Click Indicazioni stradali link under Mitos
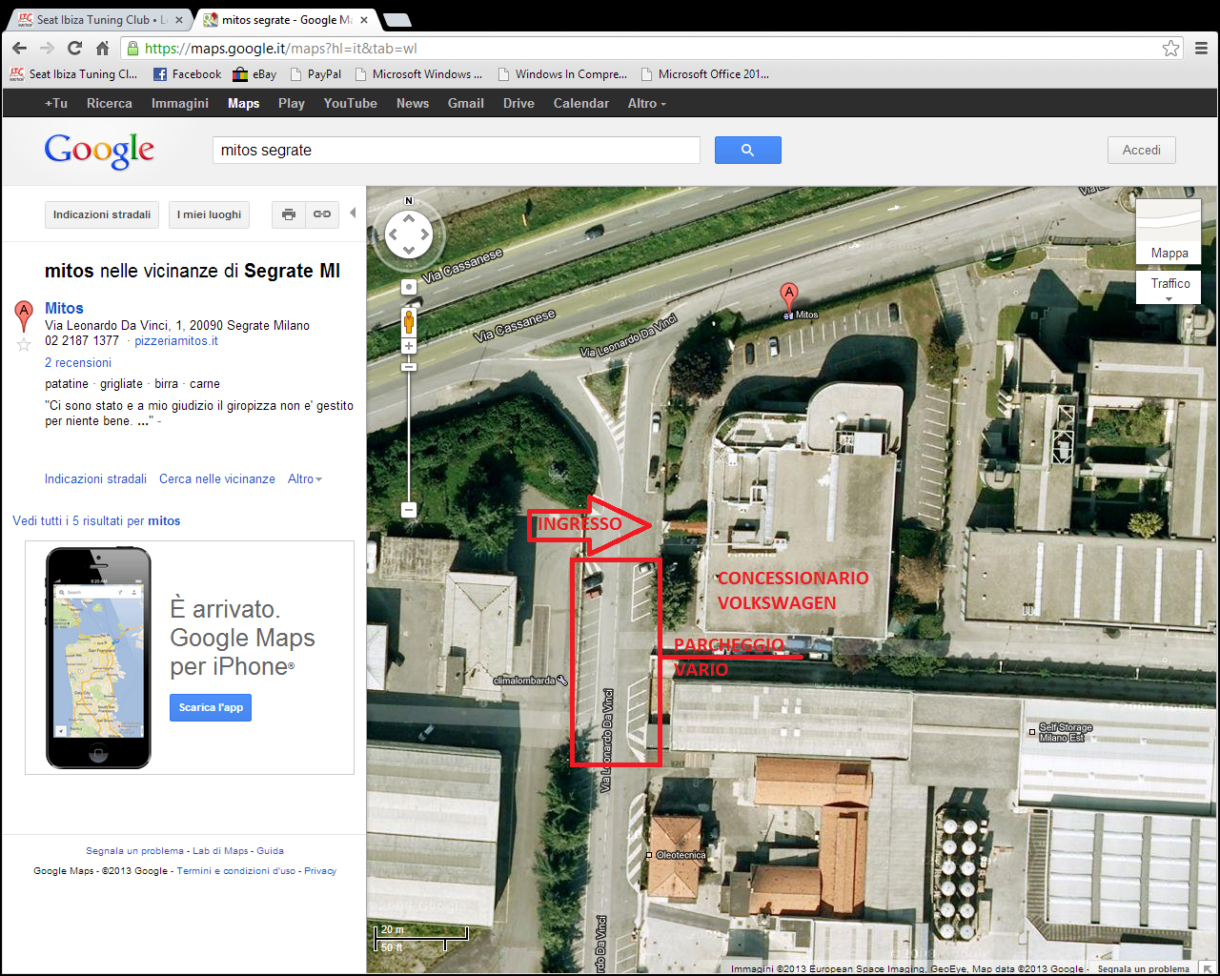The image size is (1220, 976). [x=95, y=478]
